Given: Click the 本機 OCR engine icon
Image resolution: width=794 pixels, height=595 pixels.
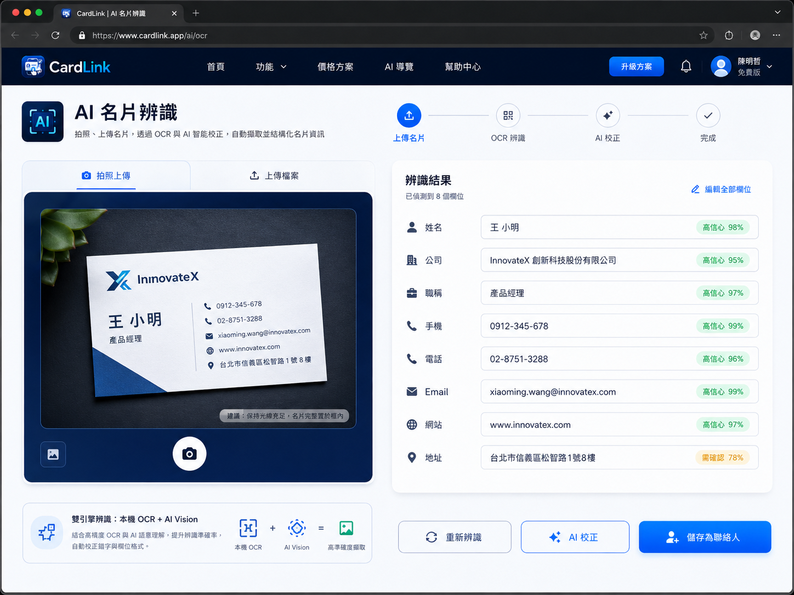Looking at the screenshot, I should [248, 528].
